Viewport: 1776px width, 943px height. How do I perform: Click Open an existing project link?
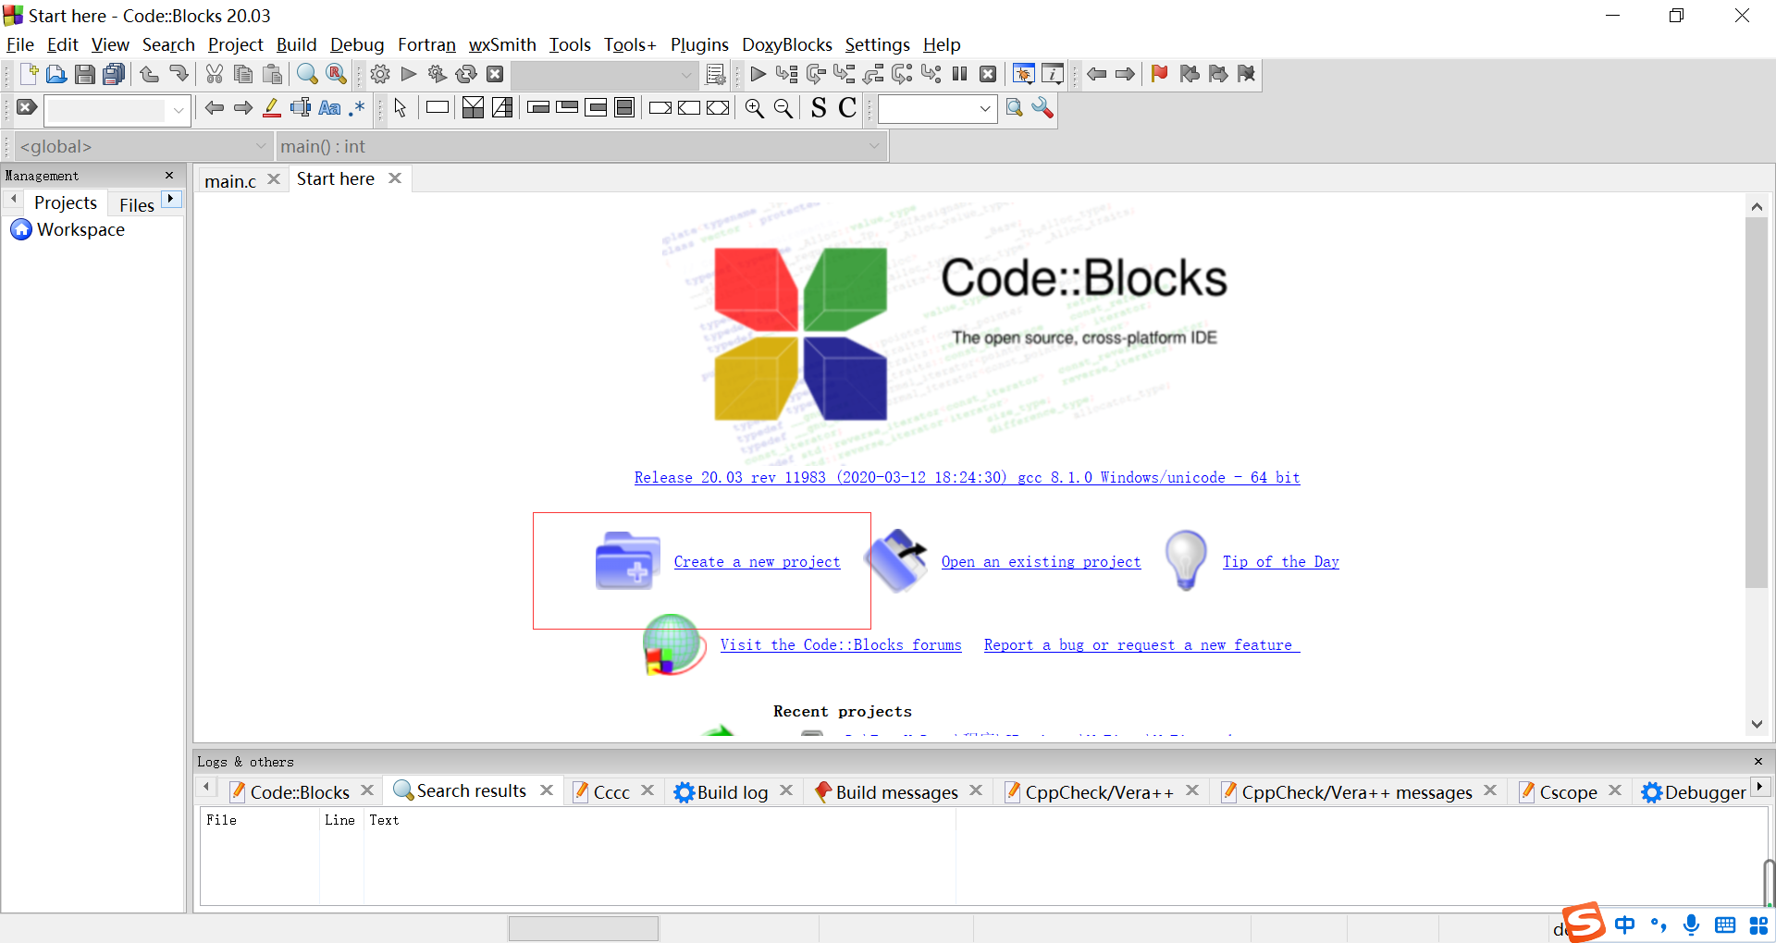coord(1041,561)
